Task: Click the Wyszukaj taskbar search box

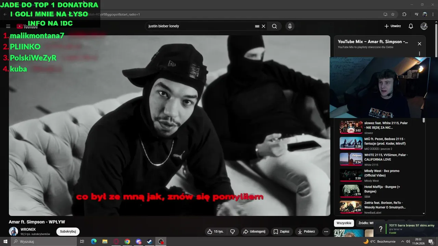Action: pos(44,242)
